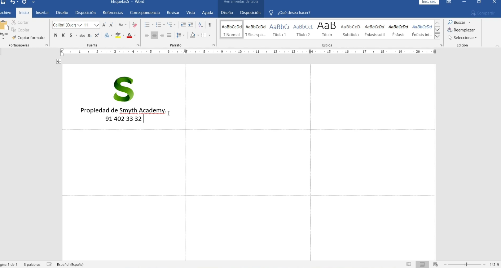Open the Seleccionar dropdown menu

(x=462, y=38)
